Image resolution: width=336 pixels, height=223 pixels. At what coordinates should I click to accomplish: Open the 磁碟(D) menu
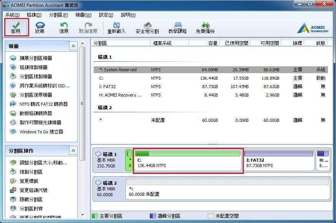34,15
